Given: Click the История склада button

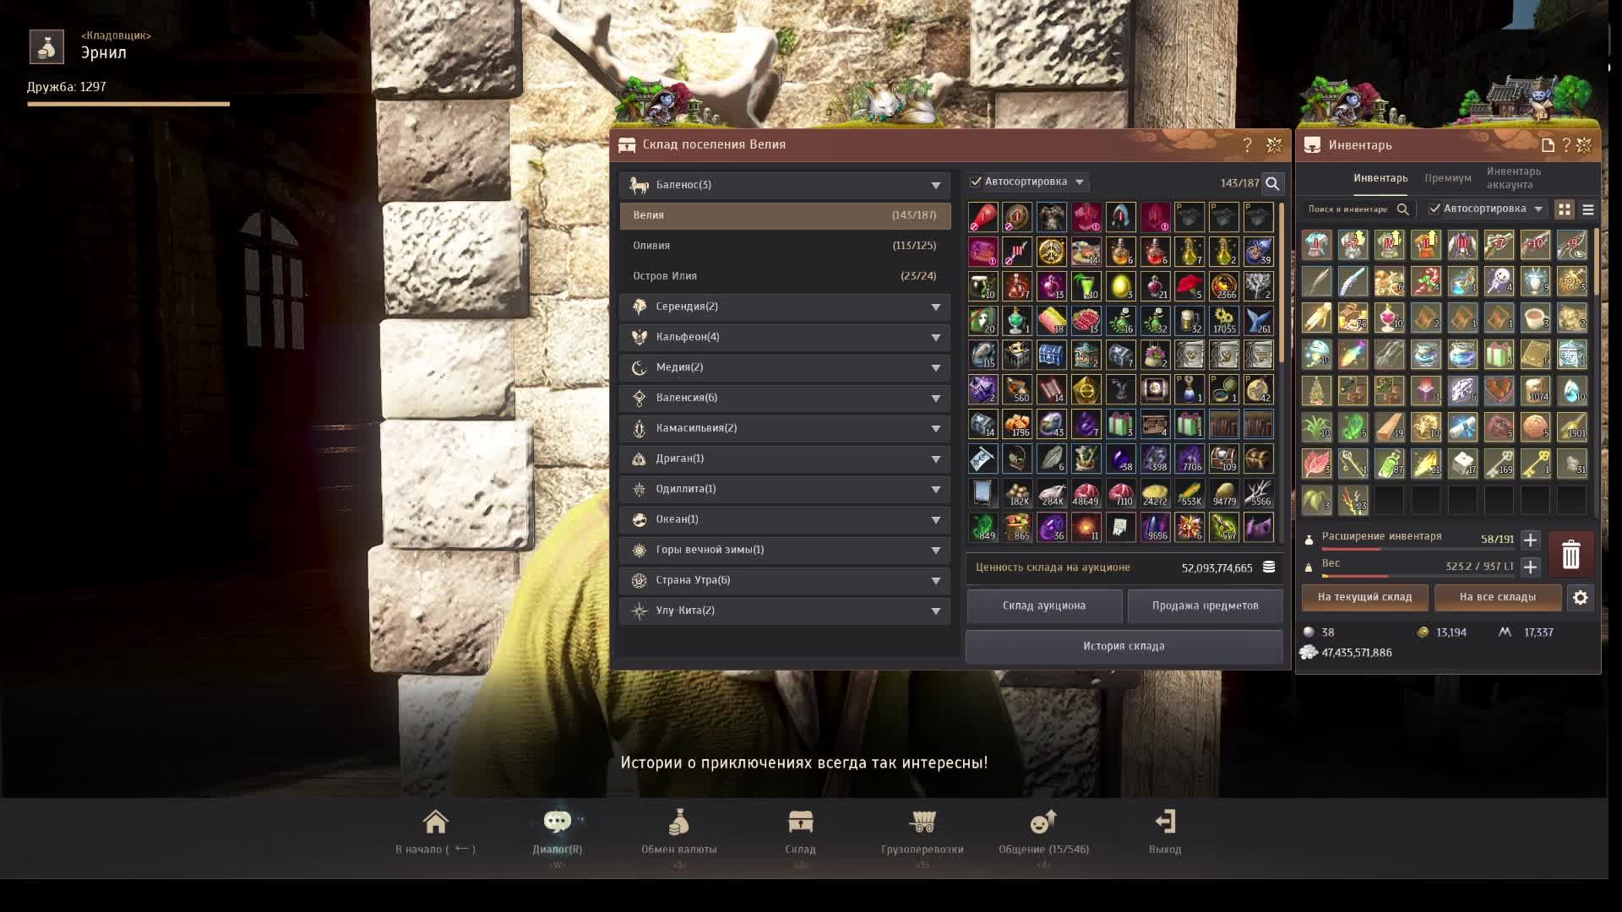Looking at the screenshot, I should pos(1124,646).
